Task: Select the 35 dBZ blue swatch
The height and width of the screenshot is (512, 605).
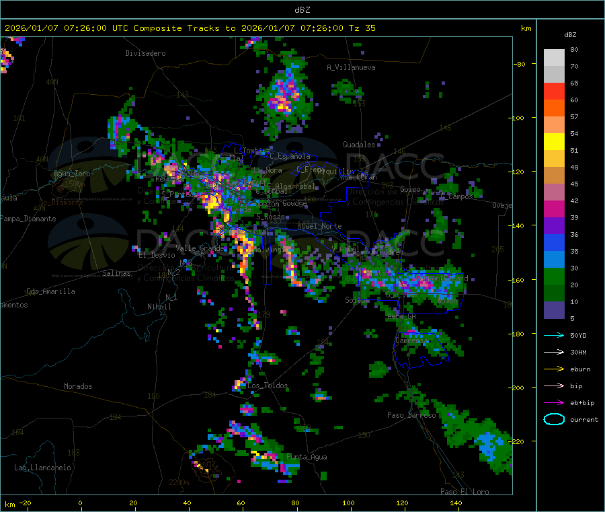Action: [554, 260]
